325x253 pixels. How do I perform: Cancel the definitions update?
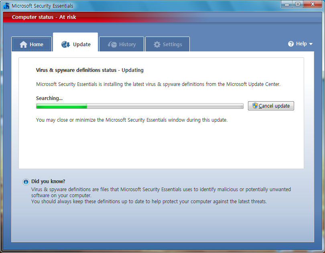[271, 106]
